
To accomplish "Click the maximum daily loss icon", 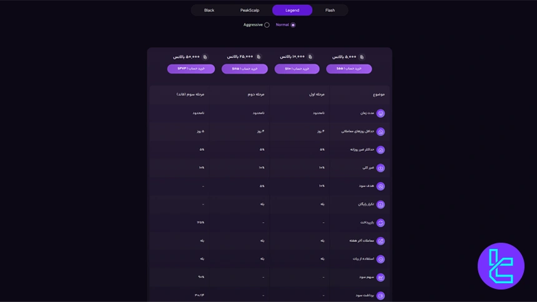I will tap(380, 150).
